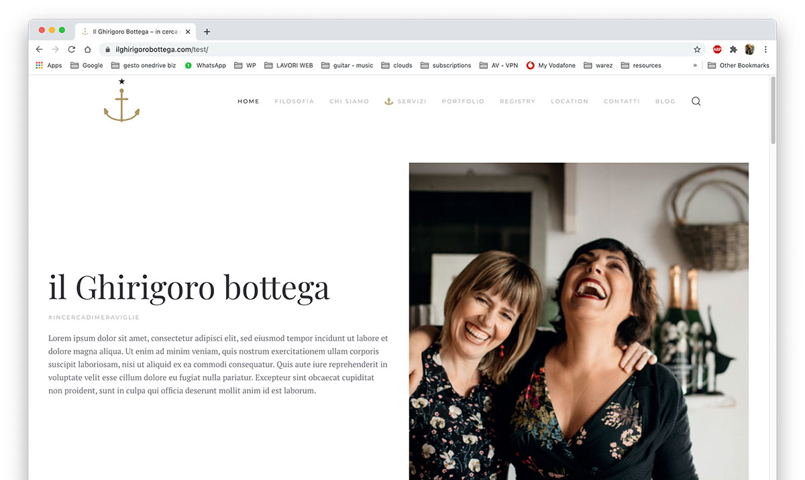Open the REGISTRY menu item

tap(517, 101)
